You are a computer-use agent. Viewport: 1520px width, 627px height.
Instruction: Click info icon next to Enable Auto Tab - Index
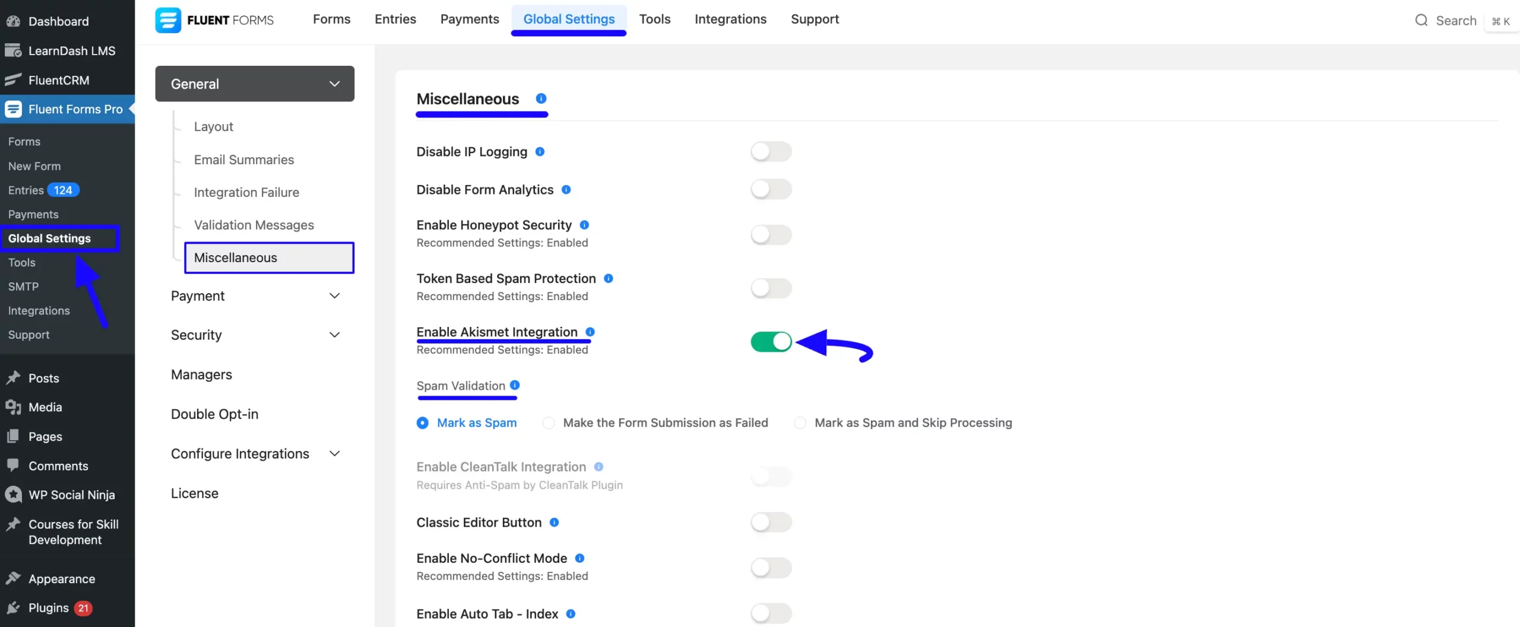pyautogui.click(x=571, y=614)
